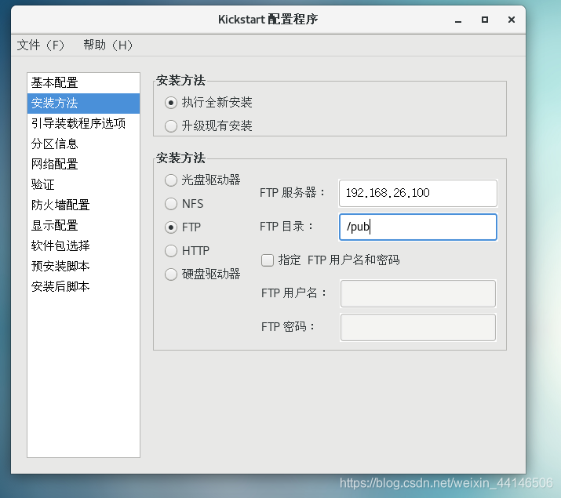Image resolution: width=561 pixels, height=498 pixels.
Task: Click the FTP 密码 field
Action: point(418,328)
